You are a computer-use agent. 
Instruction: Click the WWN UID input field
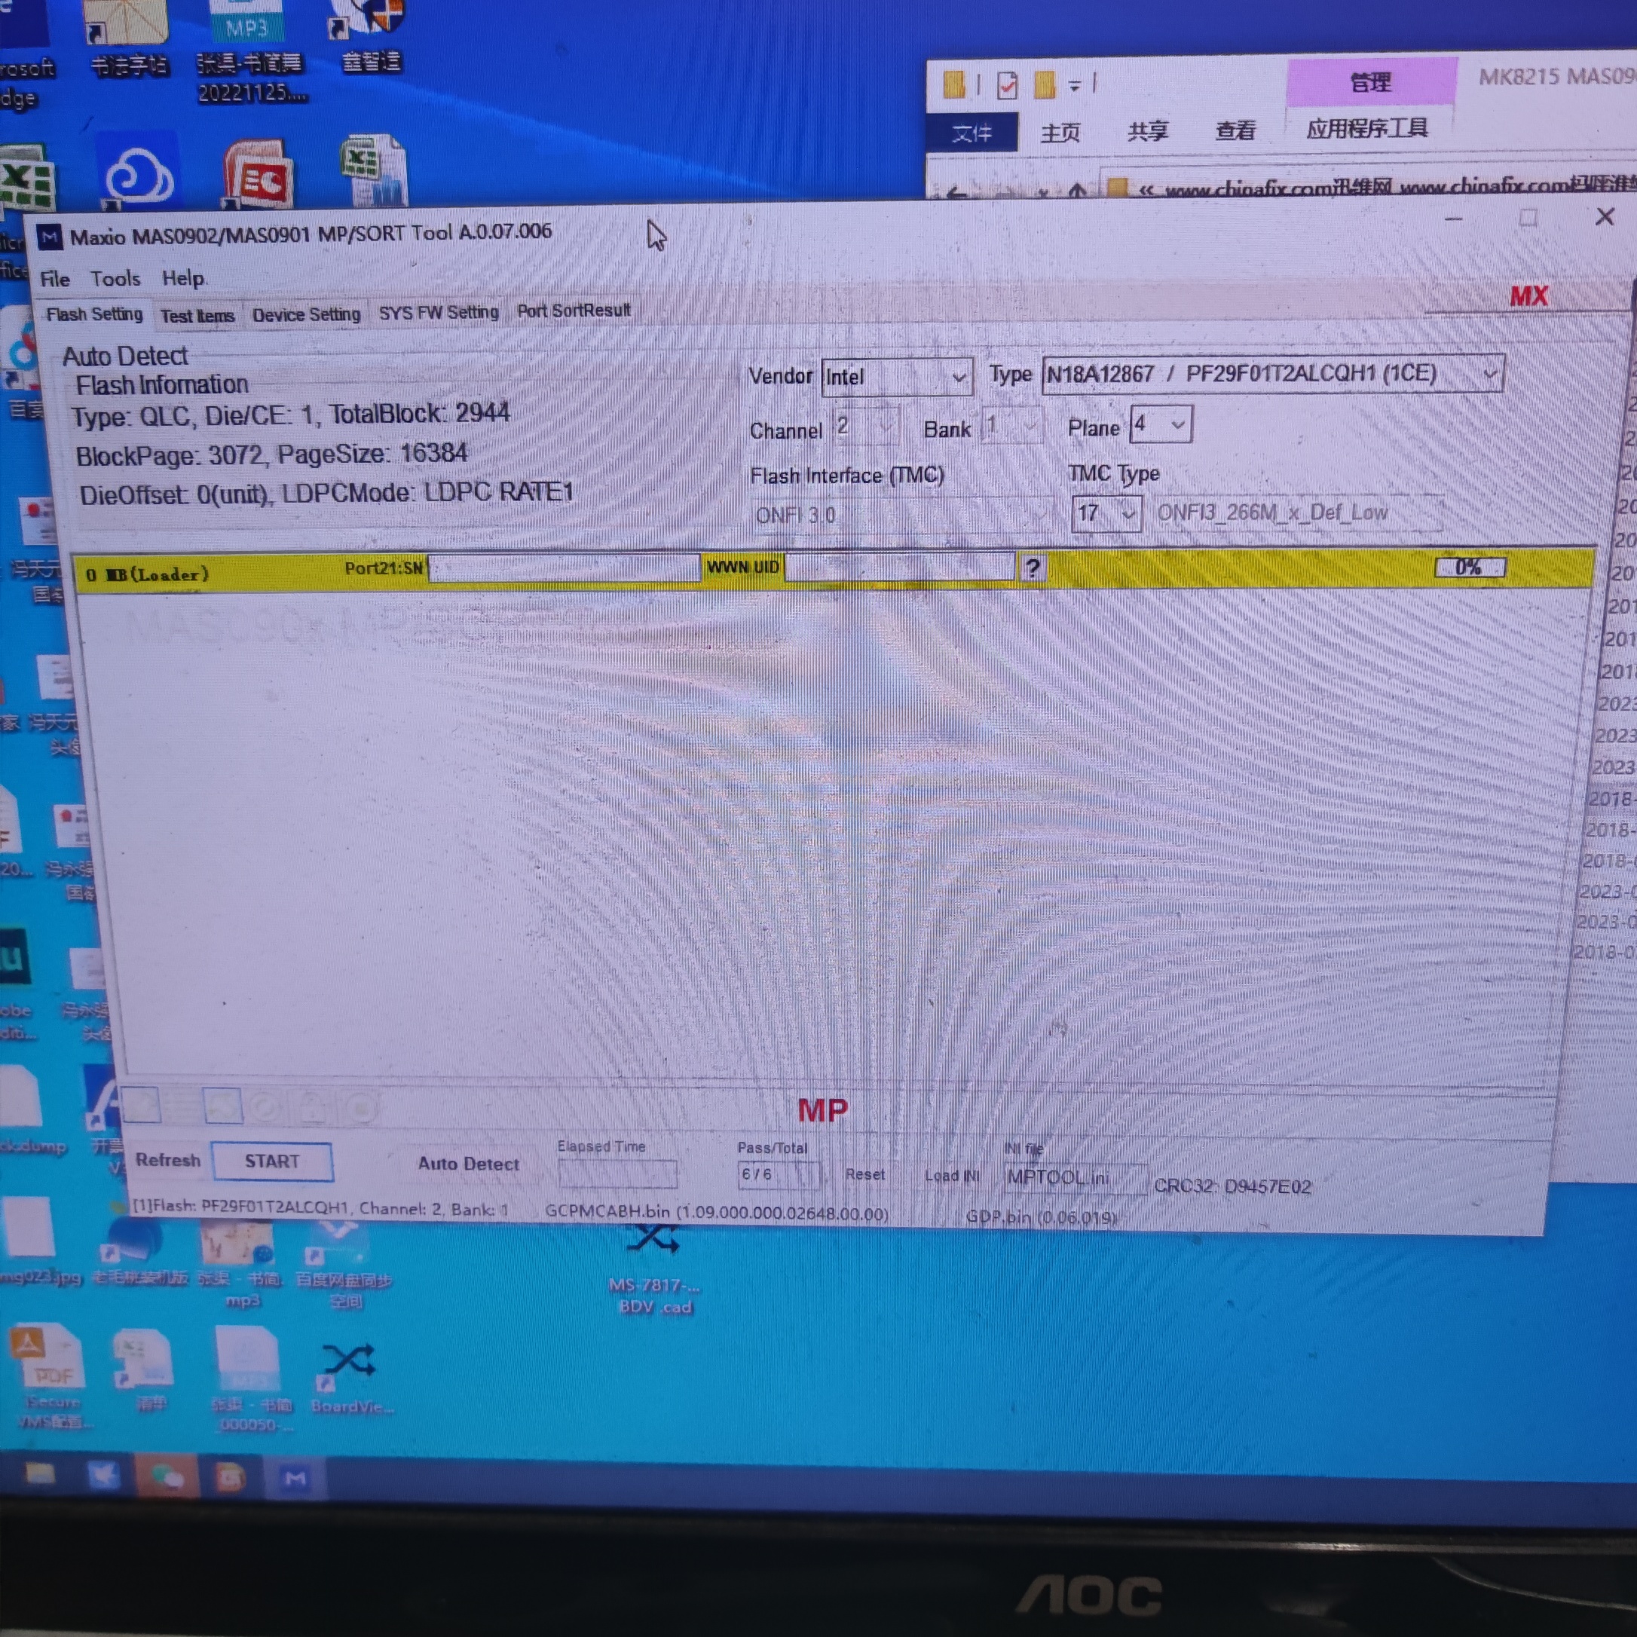[x=900, y=566]
